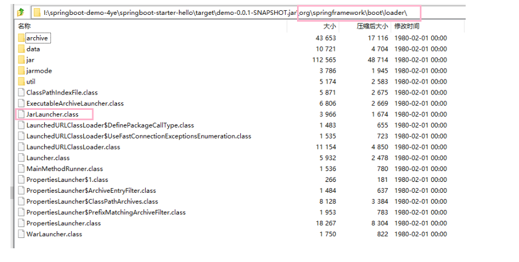Viewport: 519px width, 262px height.
Task: Select JarLauncher.class file name
Action: click(52, 114)
